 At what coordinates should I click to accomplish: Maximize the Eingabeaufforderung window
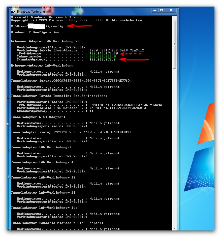click(162, 10)
